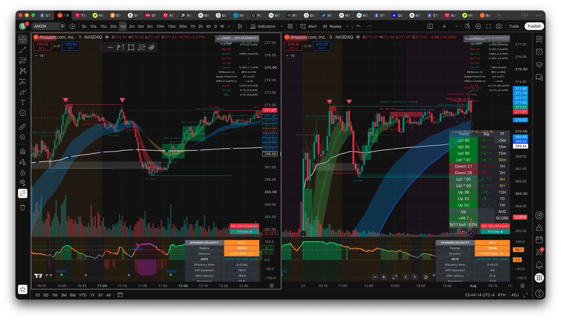Redo the last chart action

(369, 26)
